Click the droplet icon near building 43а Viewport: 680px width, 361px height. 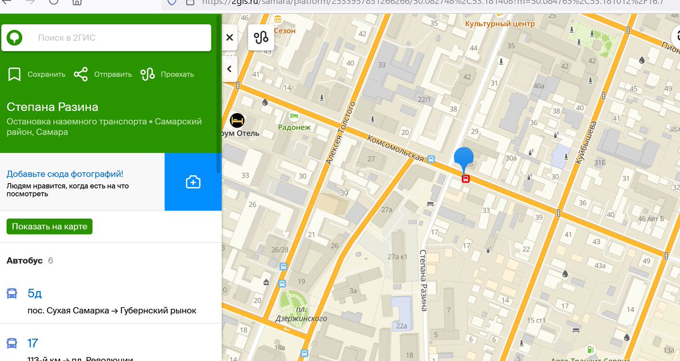(565, 274)
